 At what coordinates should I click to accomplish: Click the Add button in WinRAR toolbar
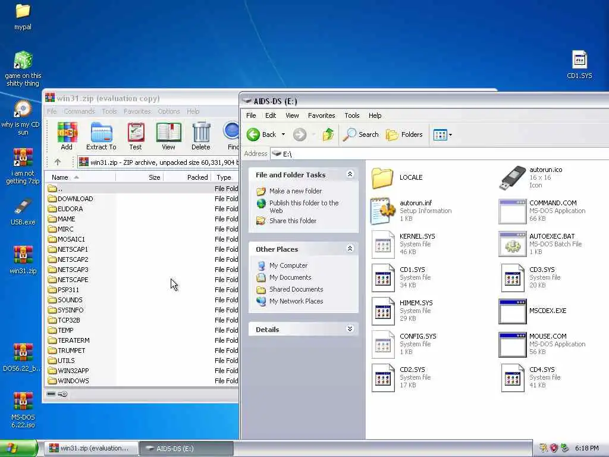(67, 136)
